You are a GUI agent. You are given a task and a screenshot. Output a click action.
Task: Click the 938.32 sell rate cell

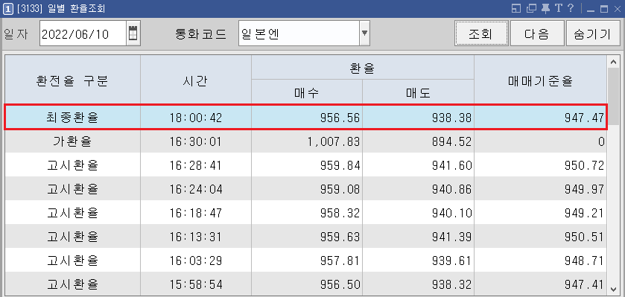point(418,284)
